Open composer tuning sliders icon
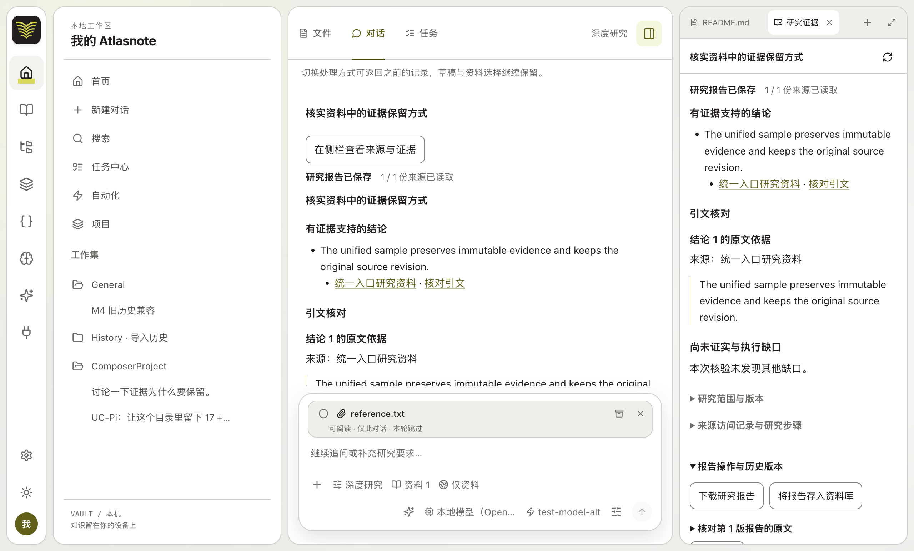The width and height of the screenshot is (914, 551). (x=616, y=512)
